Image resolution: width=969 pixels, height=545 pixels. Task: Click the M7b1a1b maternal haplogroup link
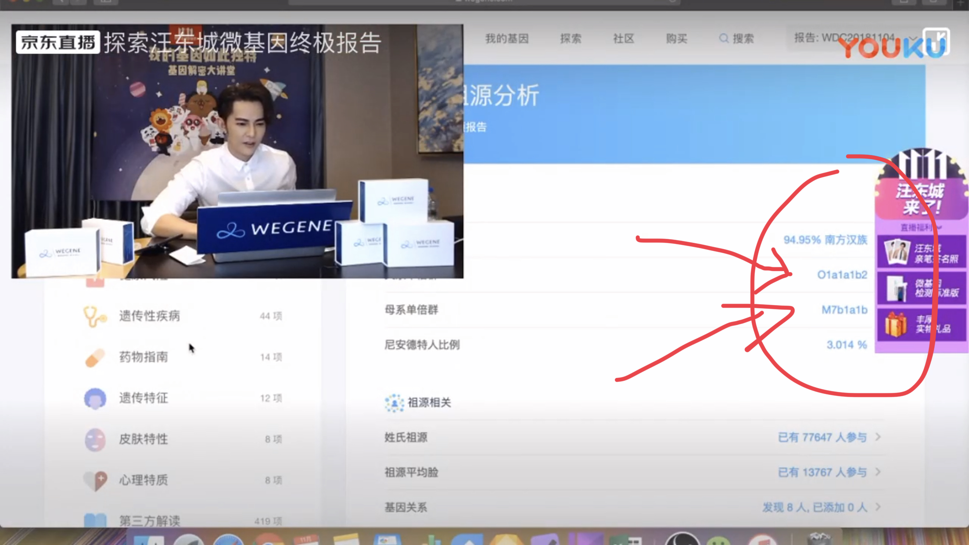[x=844, y=310]
